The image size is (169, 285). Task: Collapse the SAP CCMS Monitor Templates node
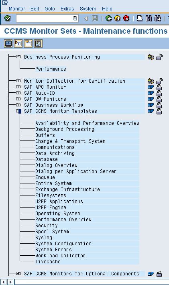[18, 111]
